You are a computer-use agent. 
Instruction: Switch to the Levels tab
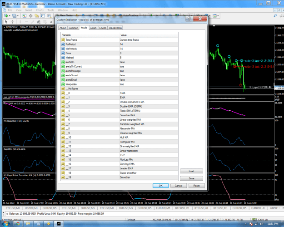coord(103,28)
